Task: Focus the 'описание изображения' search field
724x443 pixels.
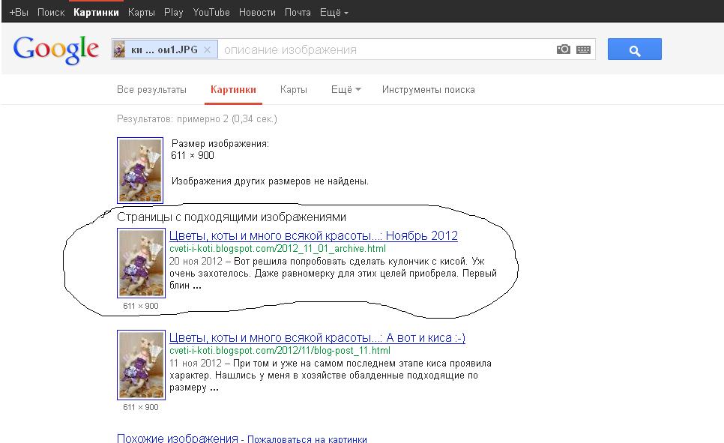Action: tap(387, 49)
